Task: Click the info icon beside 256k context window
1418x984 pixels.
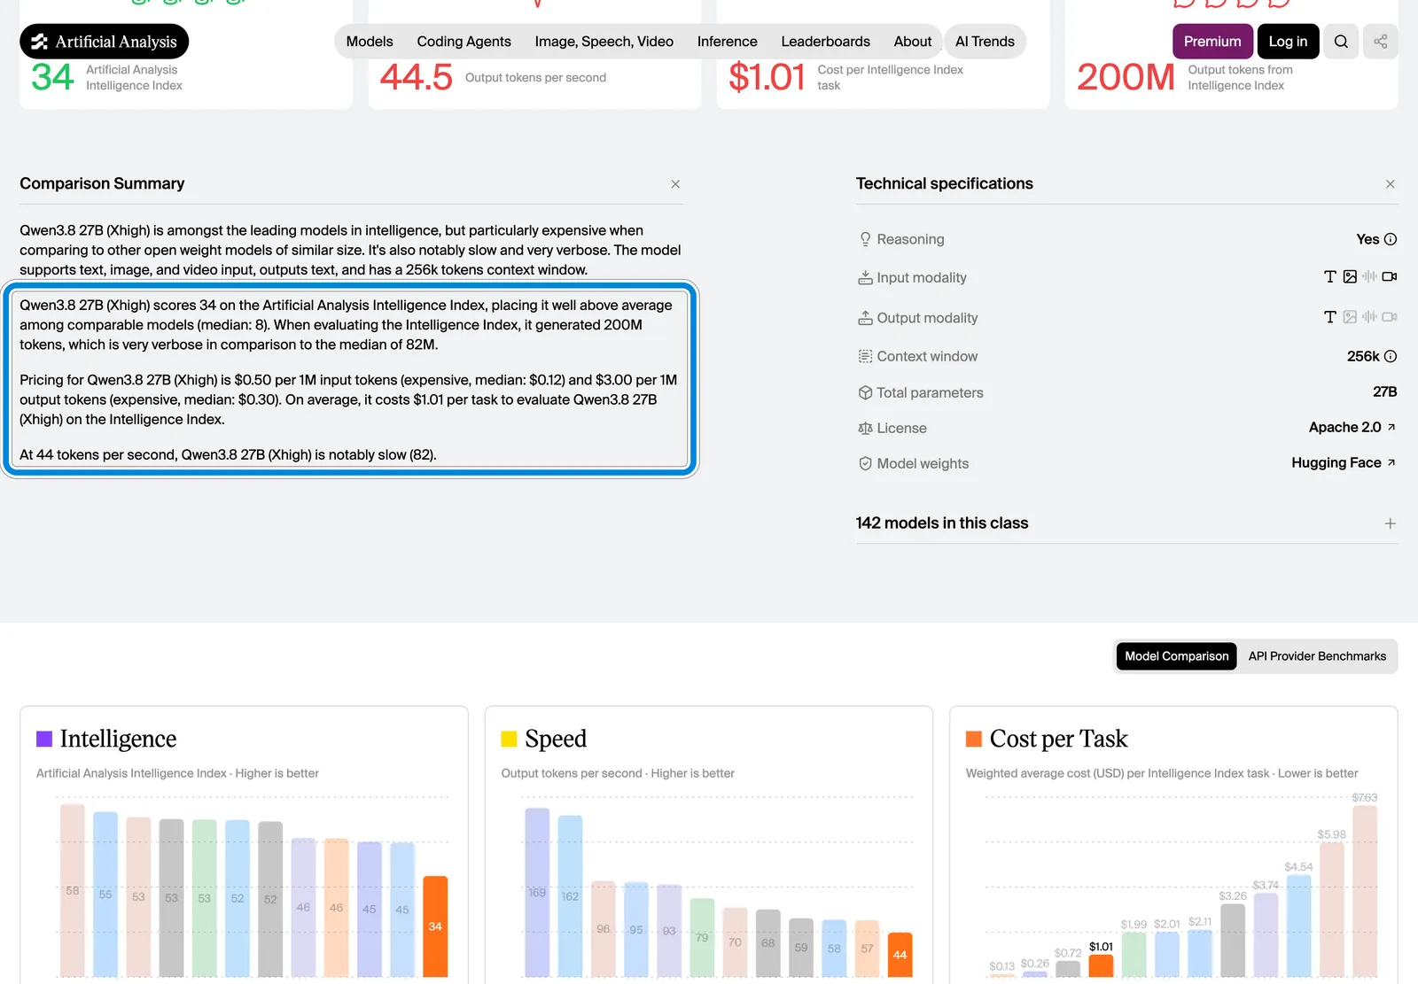Action: point(1391,356)
